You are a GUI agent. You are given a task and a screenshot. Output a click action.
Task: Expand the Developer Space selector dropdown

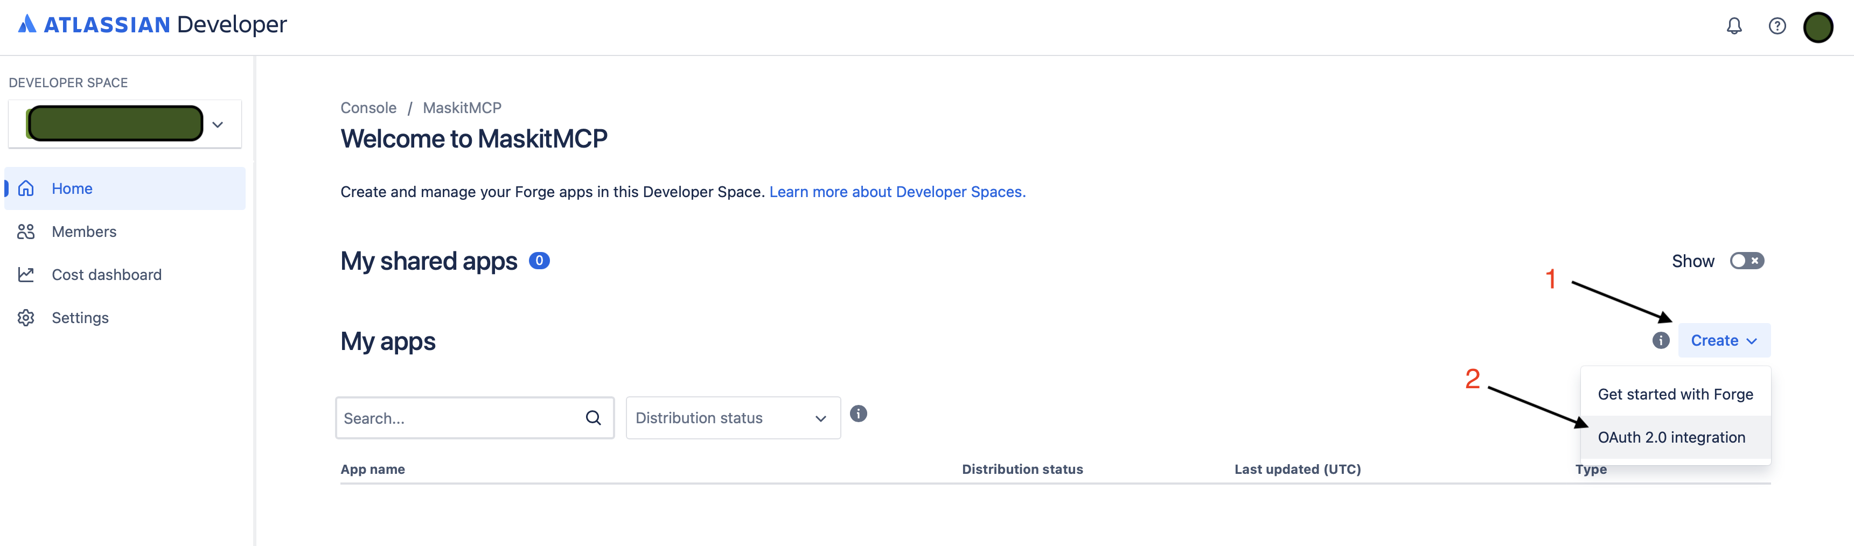pos(218,124)
